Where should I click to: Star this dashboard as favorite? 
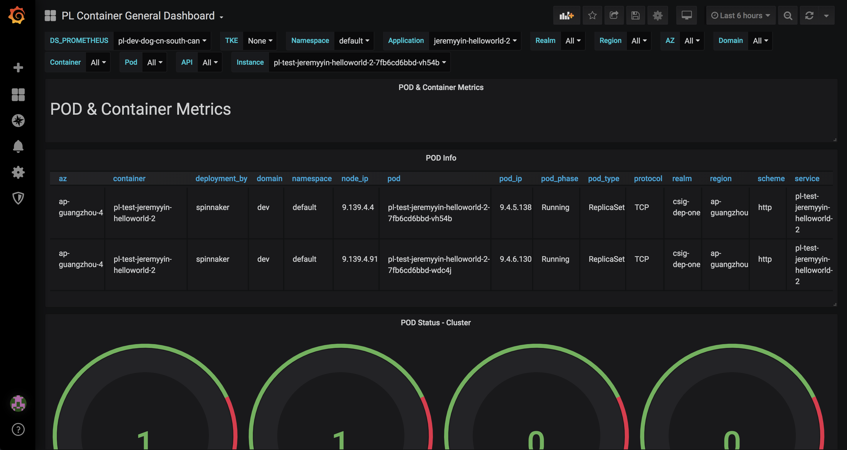pyautogui.click(x=592, y=16)
